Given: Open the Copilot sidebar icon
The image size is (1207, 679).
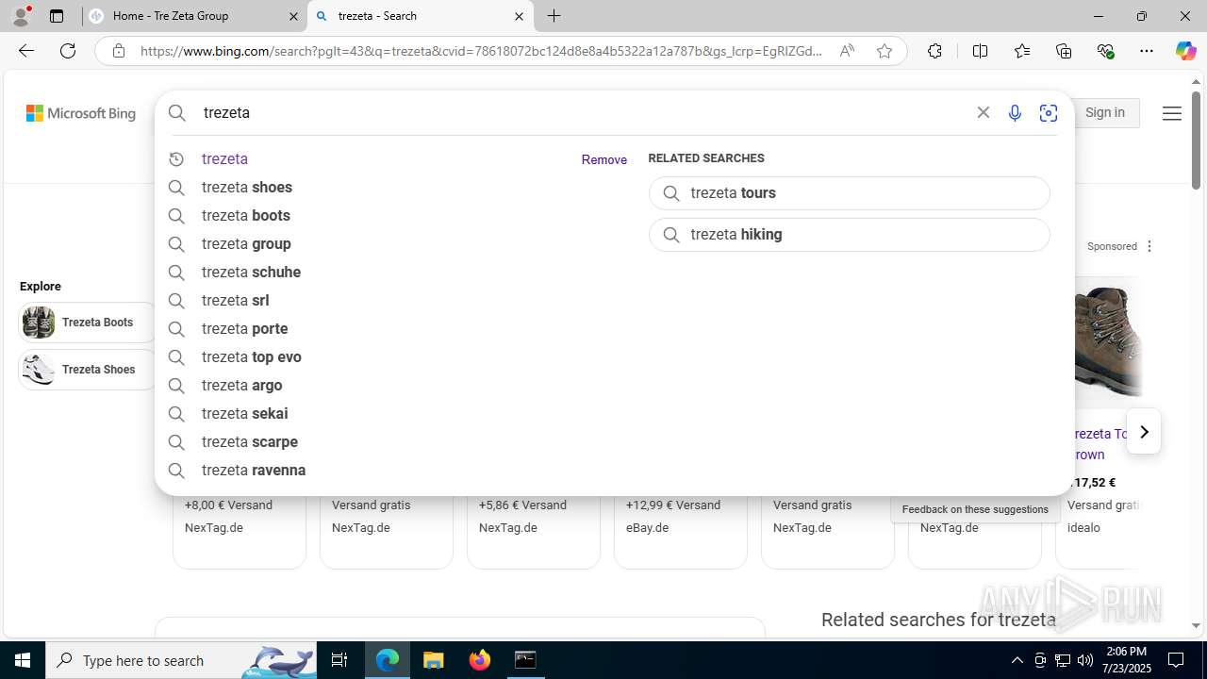Looking at the screenshot, I should click(1186, 51).
